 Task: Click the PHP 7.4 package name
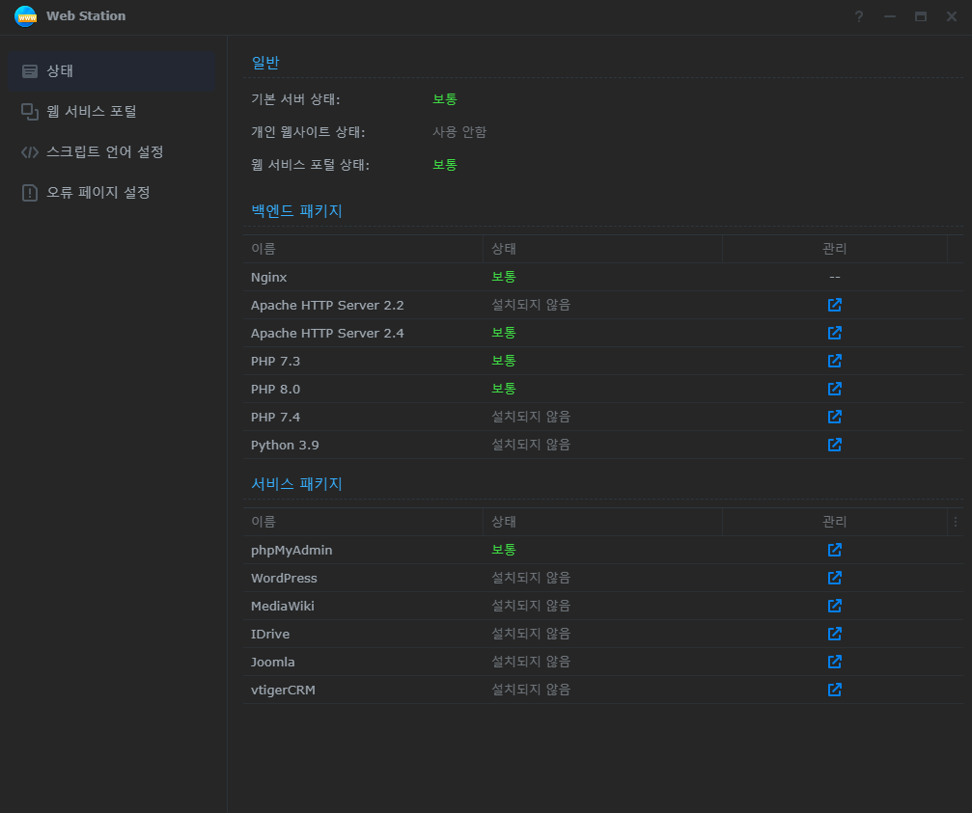pyautogui.click(x=275, y=417)
